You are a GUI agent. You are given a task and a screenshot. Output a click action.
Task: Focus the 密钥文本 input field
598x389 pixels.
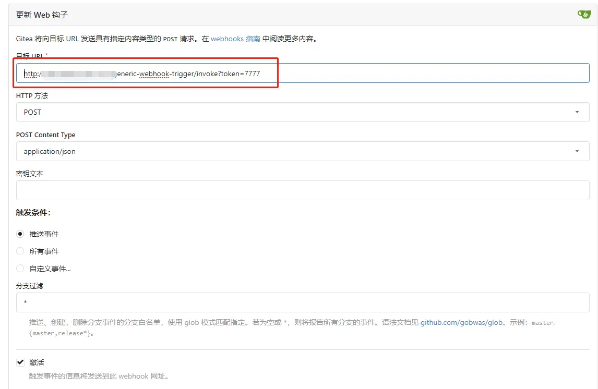(303, 190)
